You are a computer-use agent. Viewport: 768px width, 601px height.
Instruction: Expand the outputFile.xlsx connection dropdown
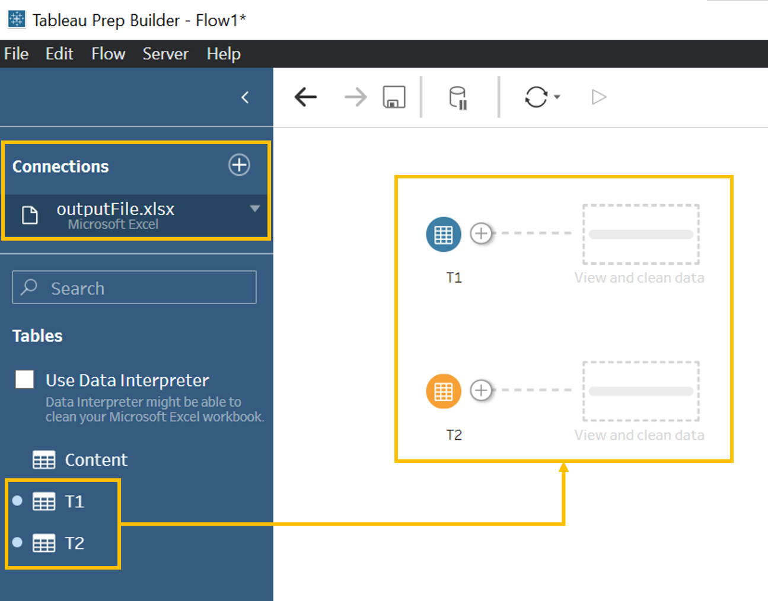[255, 209]
